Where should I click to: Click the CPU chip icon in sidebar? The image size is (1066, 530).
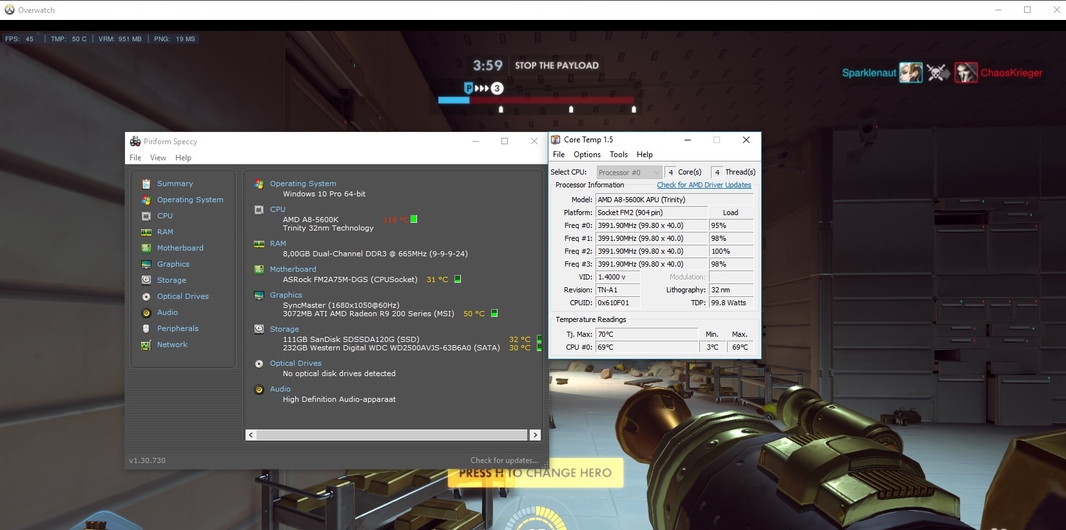click(146, 216)
